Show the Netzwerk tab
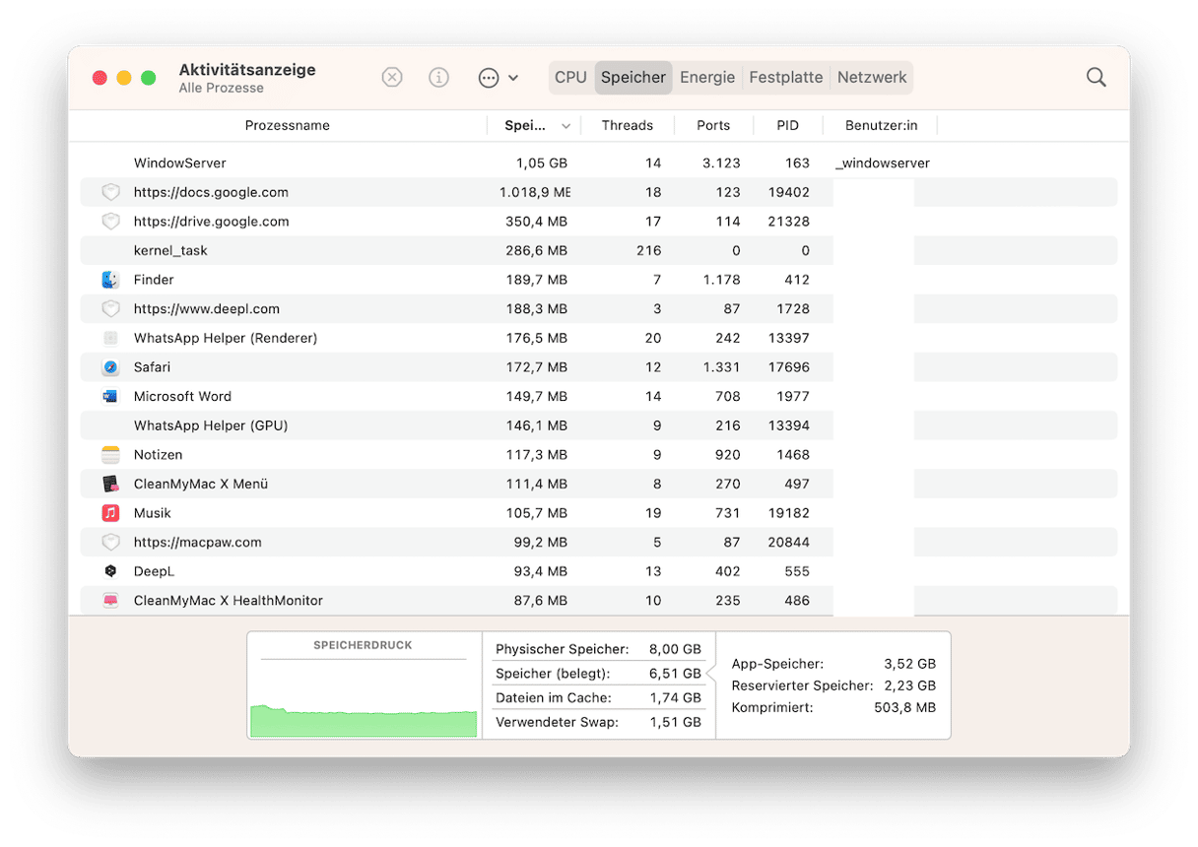This screenshot has width=1198, height=847. pos(872,78)
